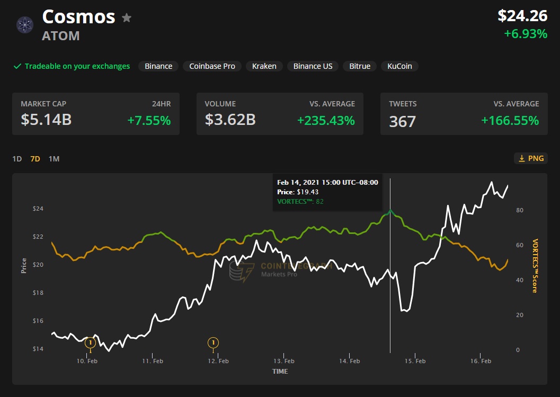Click the event marker near 10. Feb
Image resolution: width=560 pixels, height=397 pixels.
[90, 344]
